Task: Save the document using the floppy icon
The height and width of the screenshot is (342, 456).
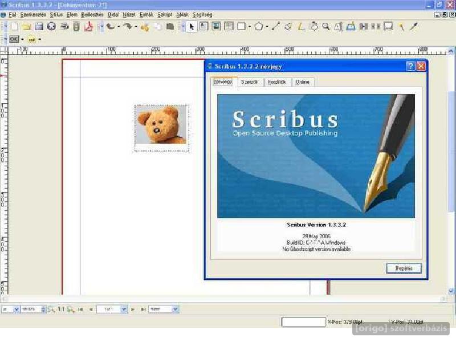Action: click(x=39, y=27)
